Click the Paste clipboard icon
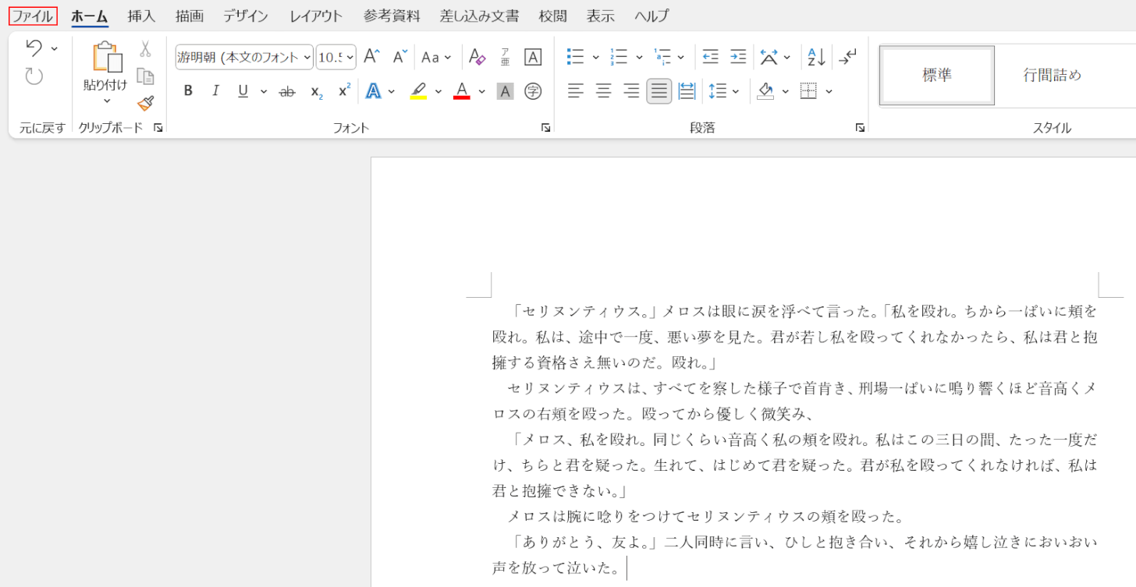This screenshot has width=1136, height=587. (x=107, y=58)
